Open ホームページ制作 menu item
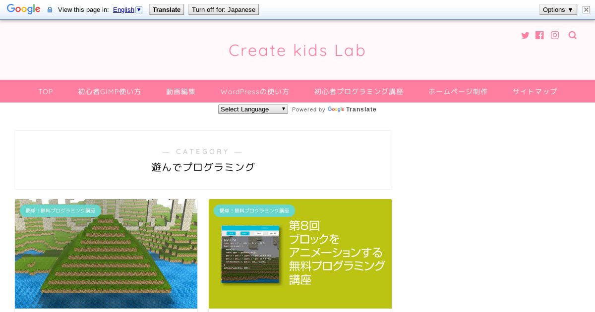Viewport: 595px width, 312px height. [458, 92]
